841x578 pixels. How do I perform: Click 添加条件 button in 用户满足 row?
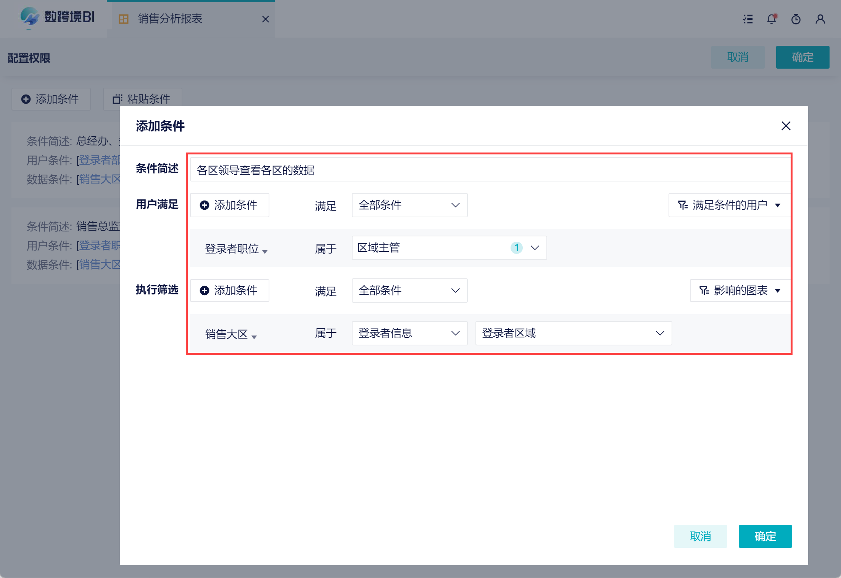[x=229, y=205]
